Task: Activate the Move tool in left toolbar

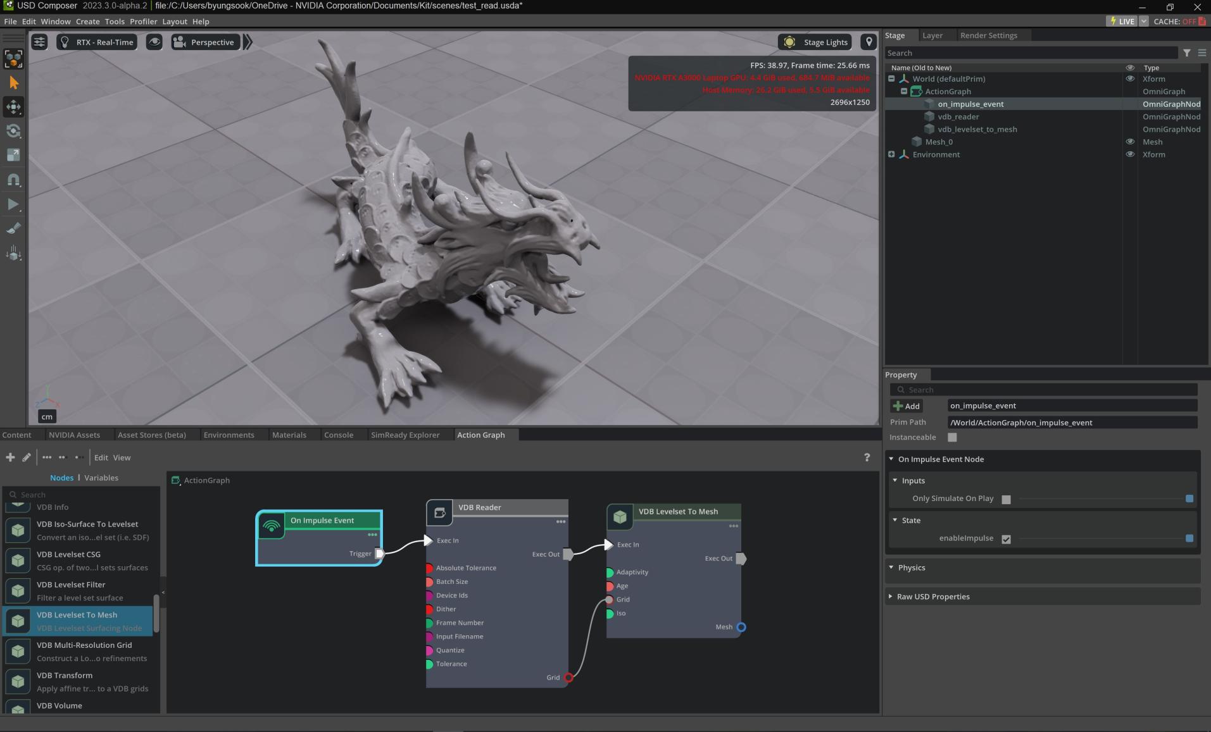Action: [x=13, y=107]
